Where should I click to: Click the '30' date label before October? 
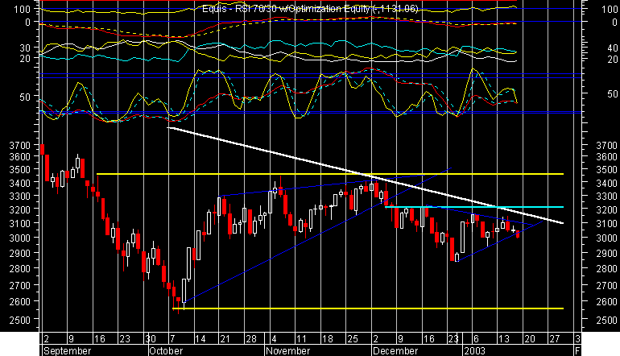point(151,339)
